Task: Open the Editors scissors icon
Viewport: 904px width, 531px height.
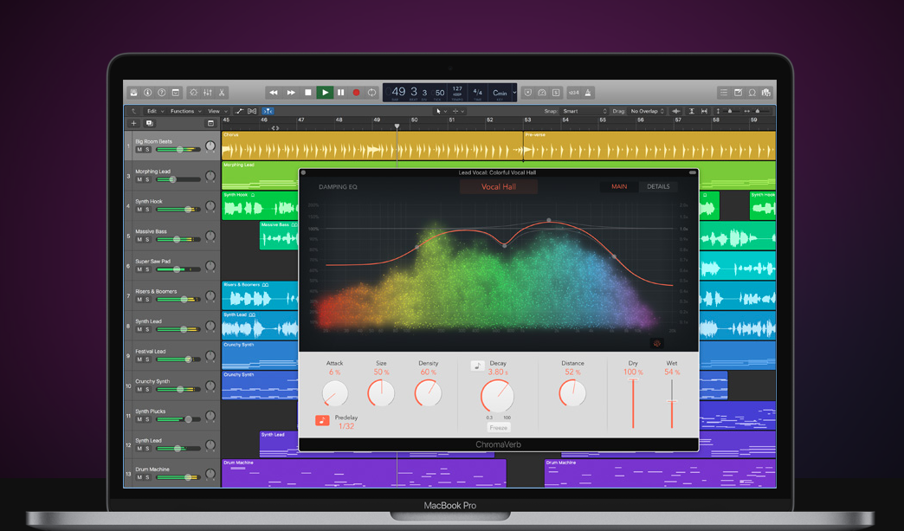Action: point(222,92)
